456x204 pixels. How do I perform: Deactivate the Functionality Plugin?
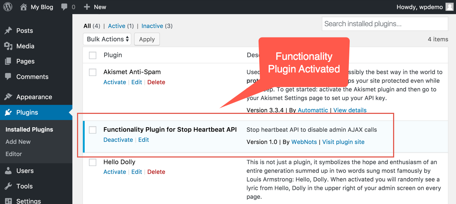pos(118,140)
